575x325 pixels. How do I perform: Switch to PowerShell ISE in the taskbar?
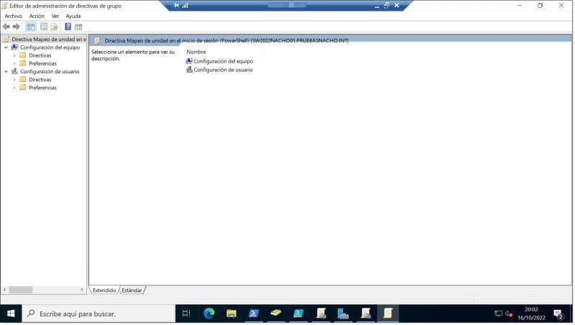[x=298, y=313]
